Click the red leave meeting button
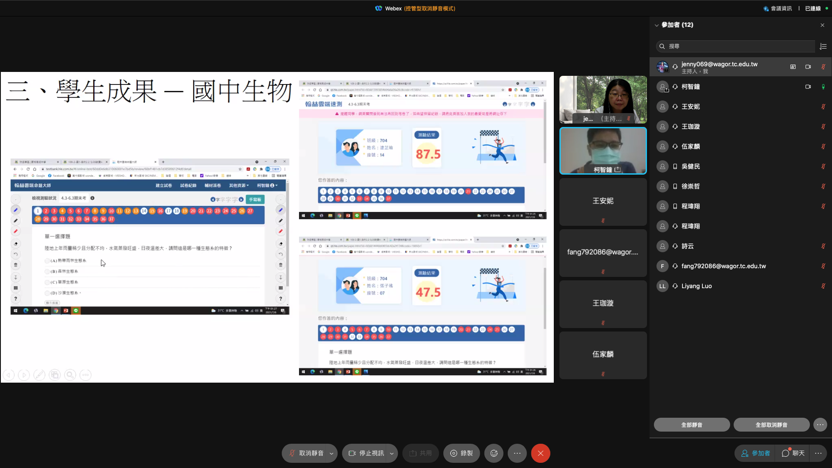The height and width of the screenshot is (468, 832). 540,453
